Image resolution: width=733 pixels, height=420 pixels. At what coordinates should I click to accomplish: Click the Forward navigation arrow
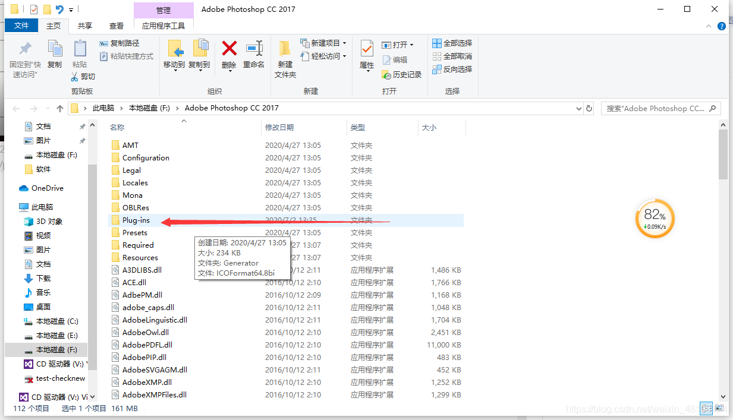33,109
